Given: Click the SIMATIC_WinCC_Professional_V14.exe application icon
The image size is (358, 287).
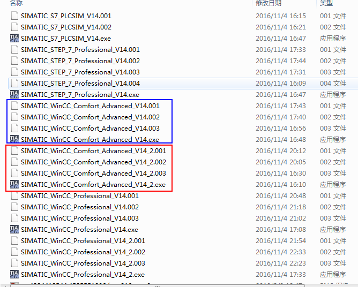Looking at the screenshot, I should (x=14, y=229).
